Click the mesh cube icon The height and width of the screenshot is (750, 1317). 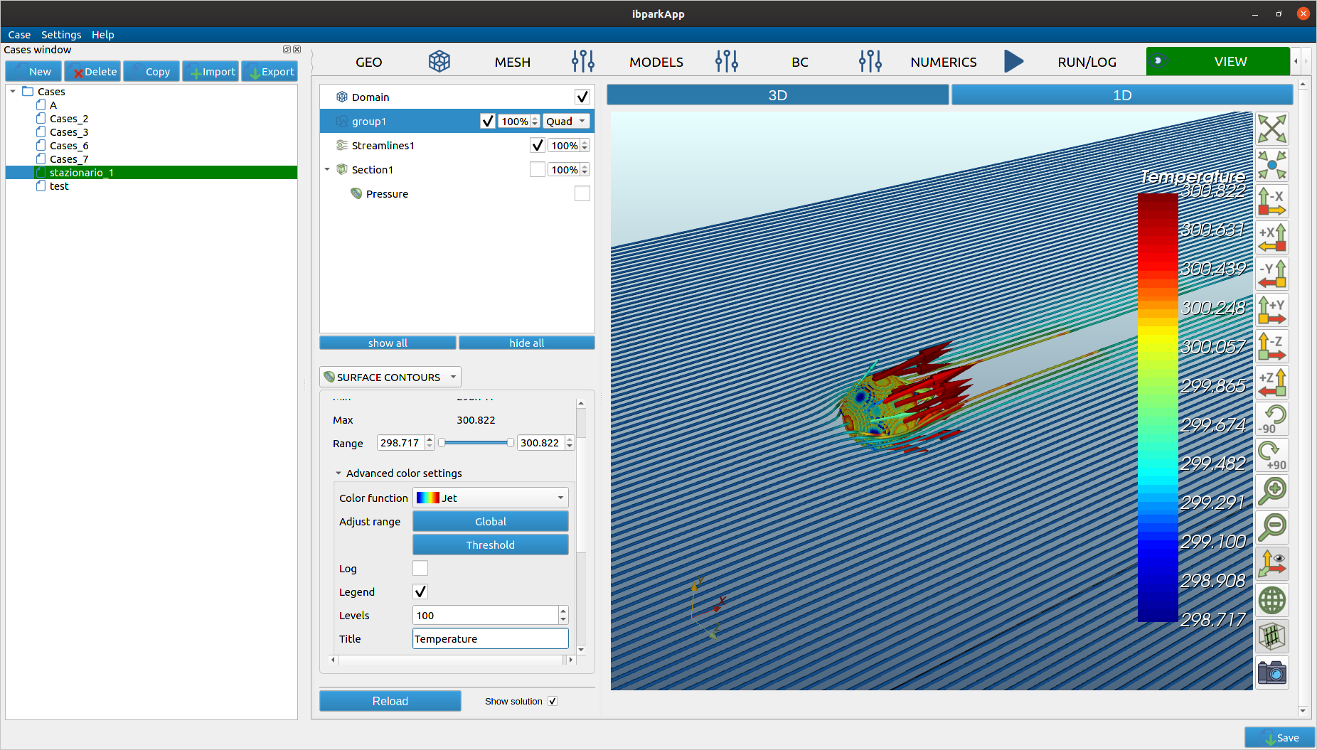pos(1271,637)
